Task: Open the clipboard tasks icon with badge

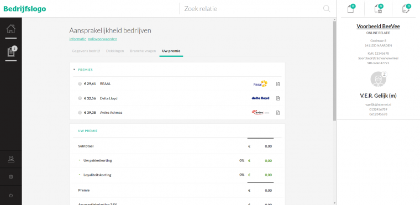Action: click(11, 51)
